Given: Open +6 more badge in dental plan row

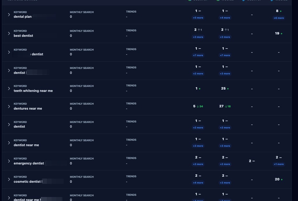Looking at the screenshot, I should tap(279, 18).
